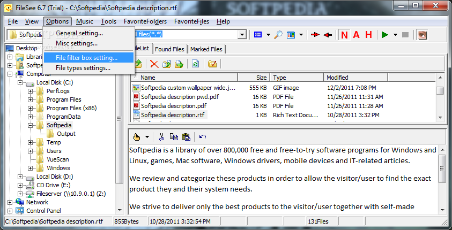Open dropdown arrow next to thumbnail grid icon

click(x=301, y=35)
